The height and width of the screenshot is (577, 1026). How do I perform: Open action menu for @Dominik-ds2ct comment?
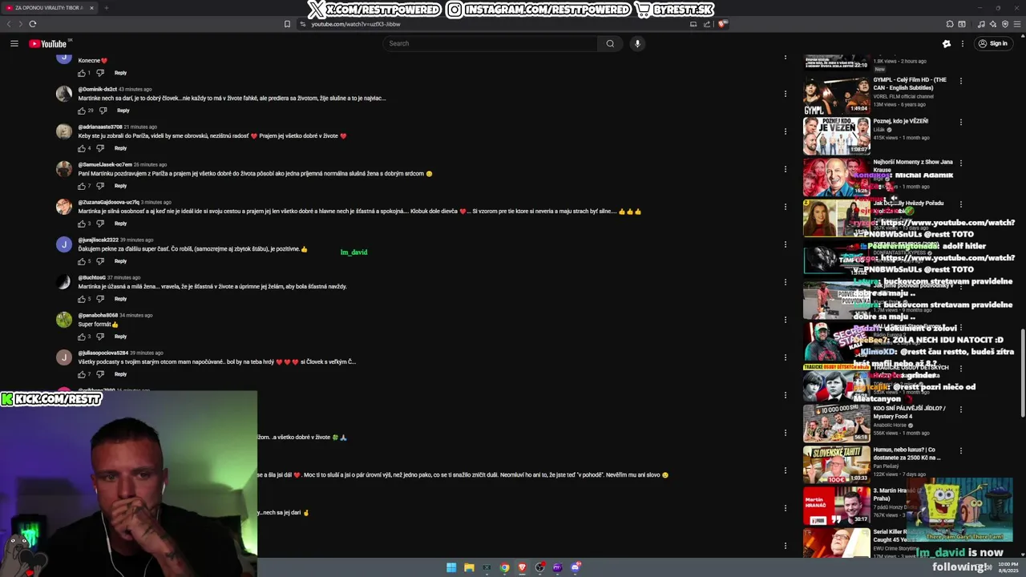(x=786, y=94)
